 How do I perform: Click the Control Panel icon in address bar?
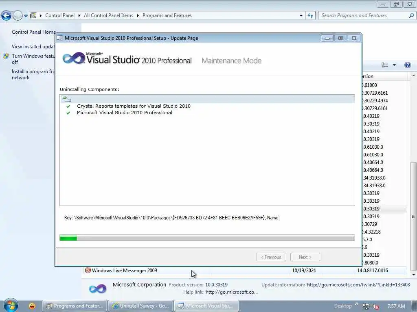click(33, 15)
